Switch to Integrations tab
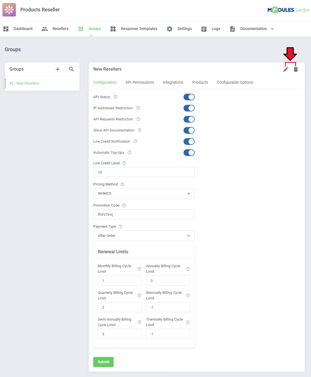 click(173, 82)
